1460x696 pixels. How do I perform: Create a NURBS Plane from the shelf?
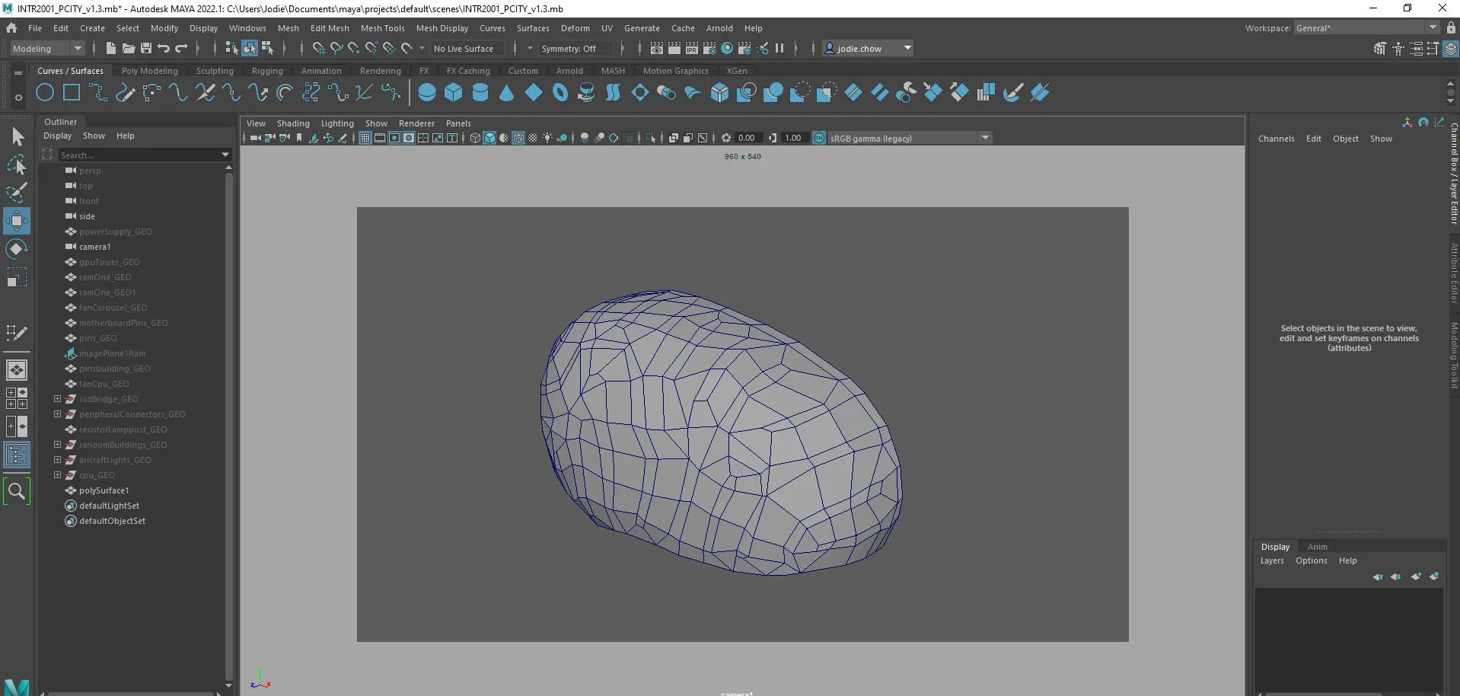coord(534,93)
